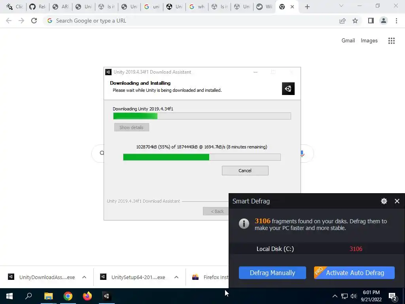Focus the Chrome address bar
Screen dimensions: 405x304
(191, 21)
